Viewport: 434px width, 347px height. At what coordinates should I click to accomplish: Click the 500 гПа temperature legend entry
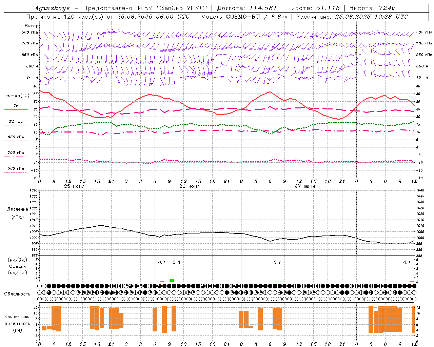pos(16,168)
